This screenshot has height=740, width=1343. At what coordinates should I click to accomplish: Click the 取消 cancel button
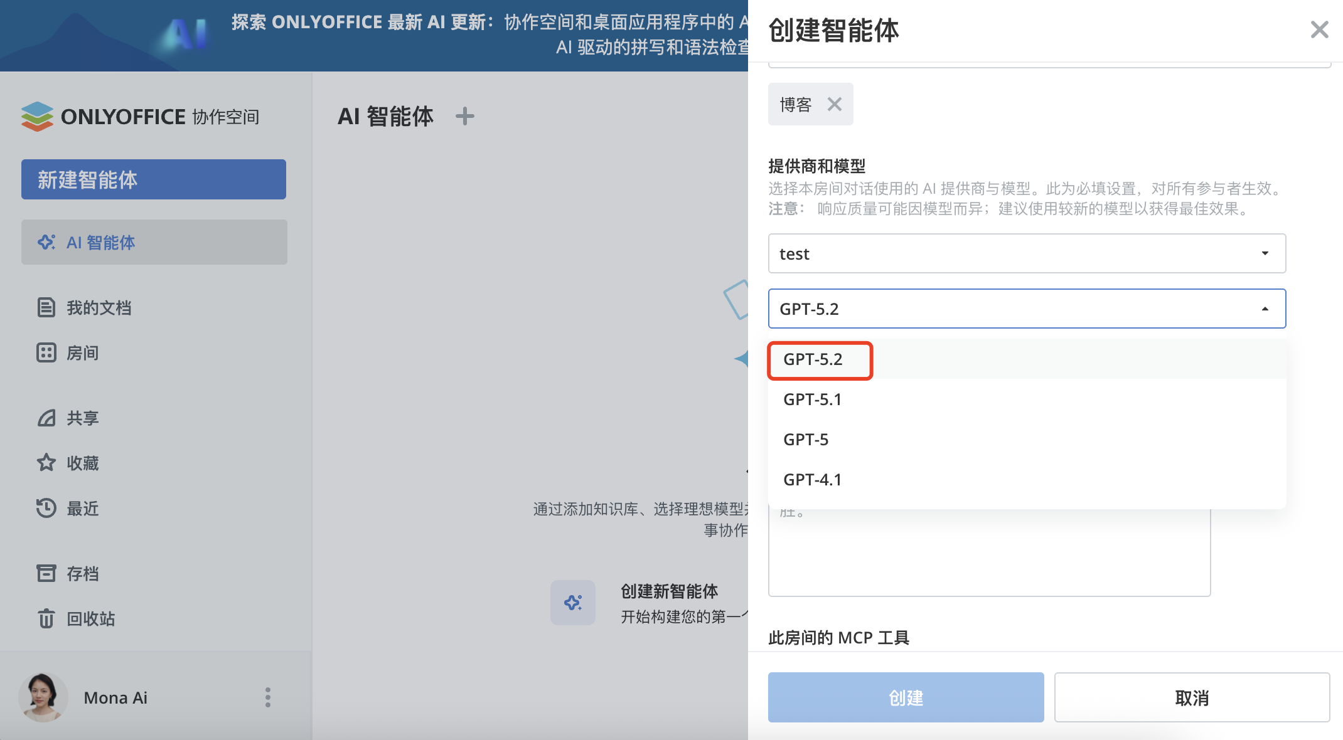click(x=1192, y=697)
